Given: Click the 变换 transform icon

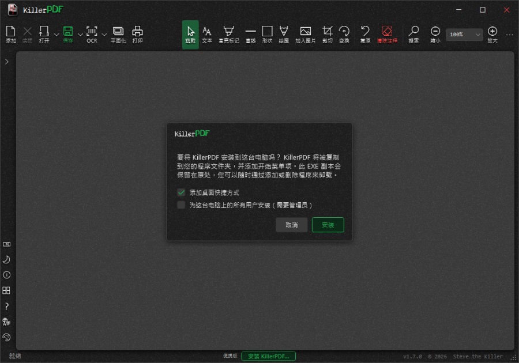Looking at the screenshot, I should tap(344, 35).
